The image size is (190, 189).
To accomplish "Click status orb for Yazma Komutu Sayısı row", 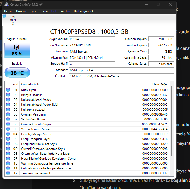I will (8, 129).
